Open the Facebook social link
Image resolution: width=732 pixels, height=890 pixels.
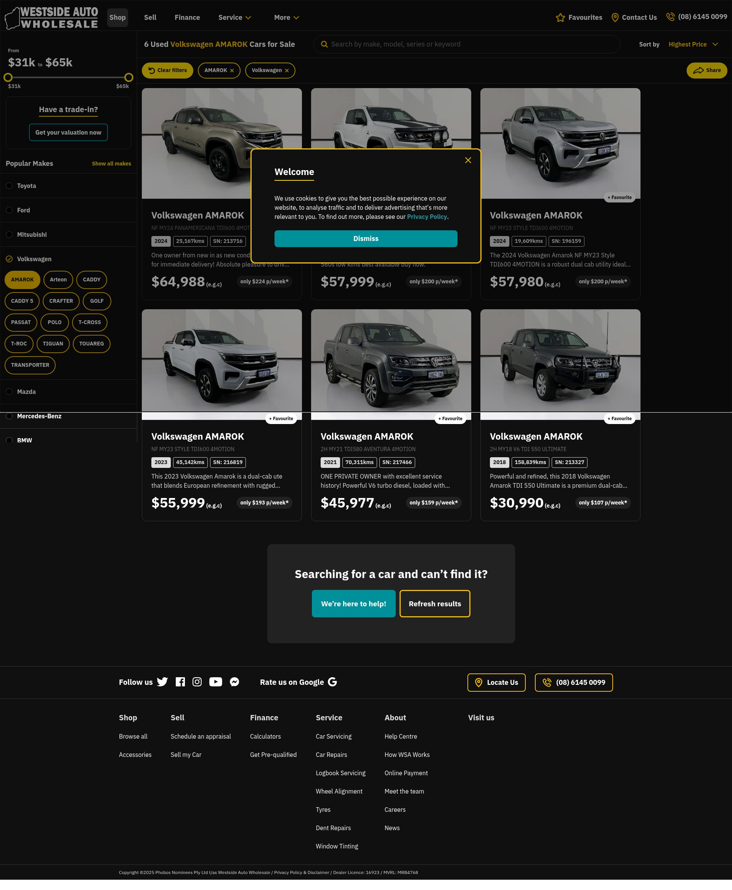[180, 682]
